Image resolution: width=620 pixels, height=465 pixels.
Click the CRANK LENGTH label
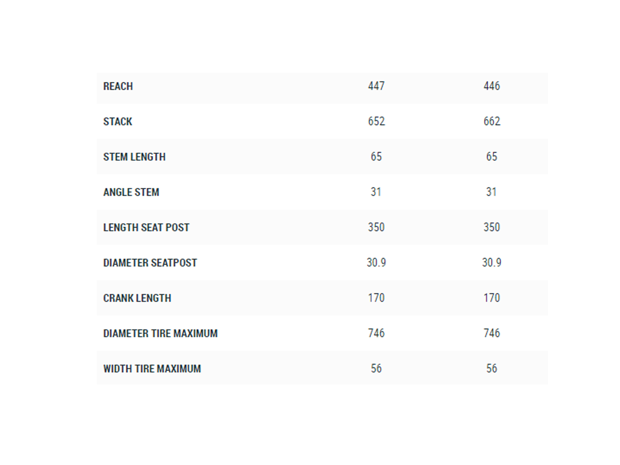click(137, 298)
